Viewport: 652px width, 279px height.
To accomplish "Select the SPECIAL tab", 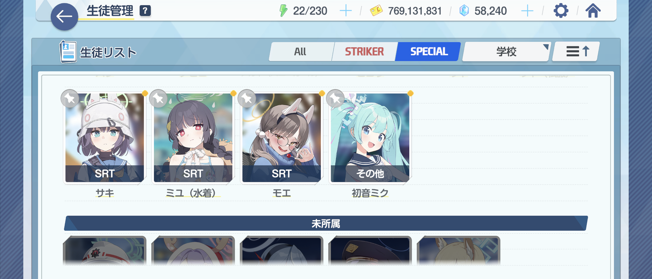I will click(429, 52).
